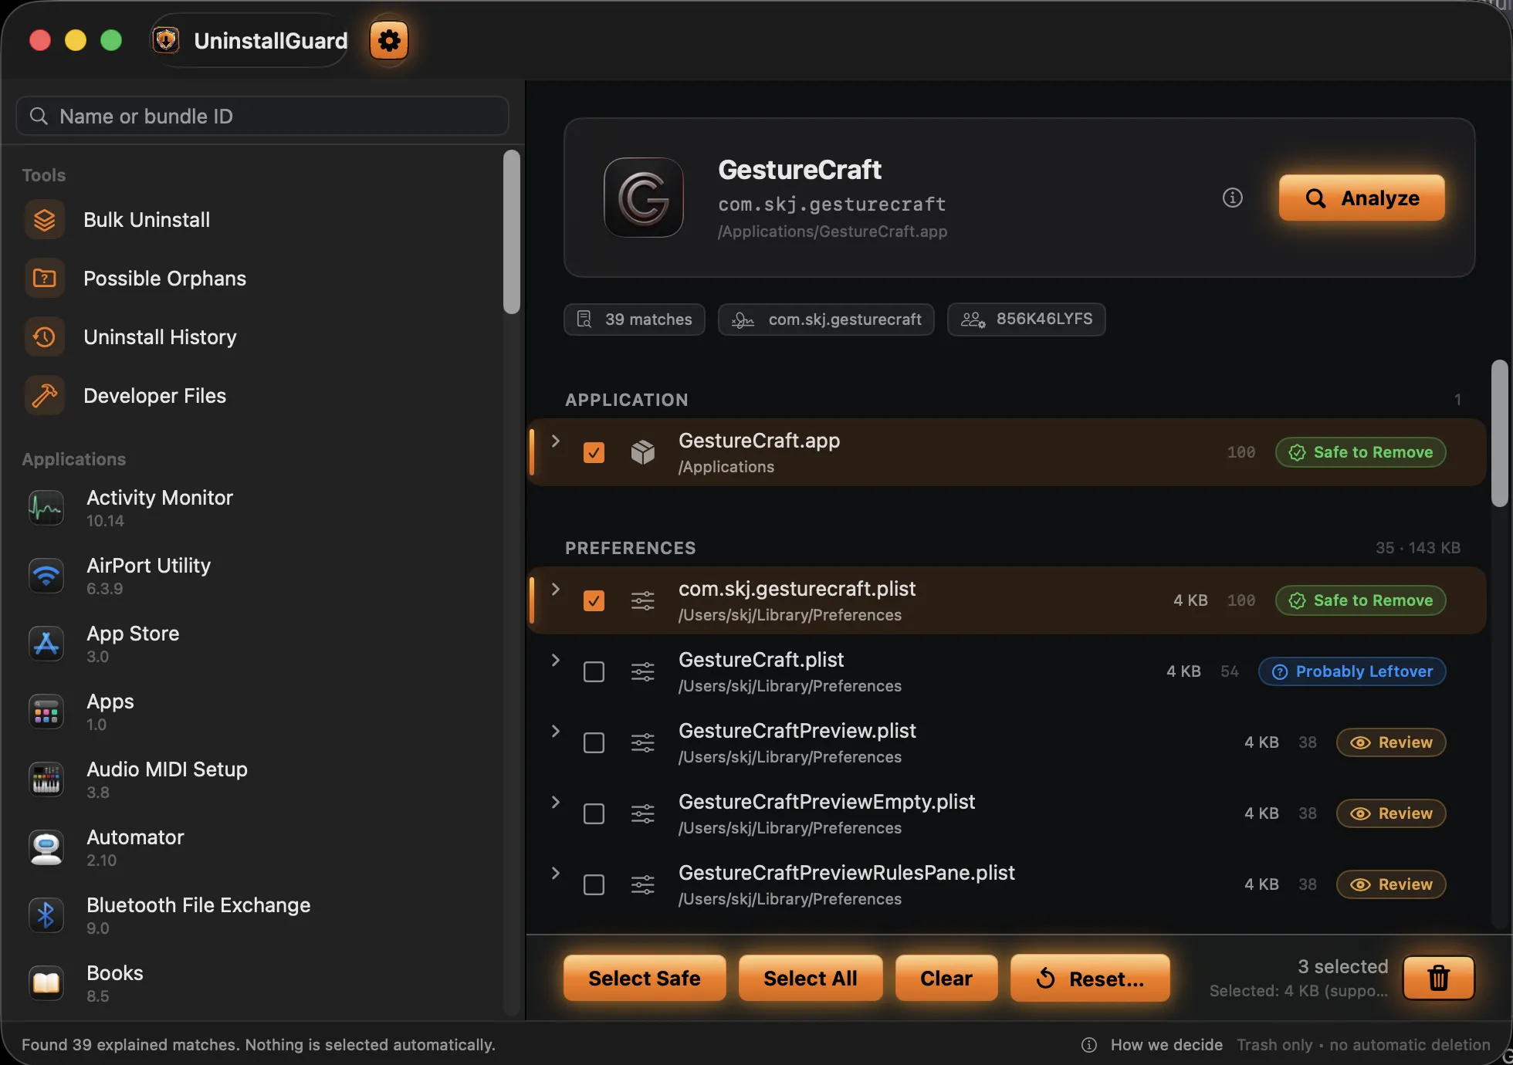This screenshot has height=1065, width=1513.
Task: Click the GestureCraft app icon
Action: point(644,198)
